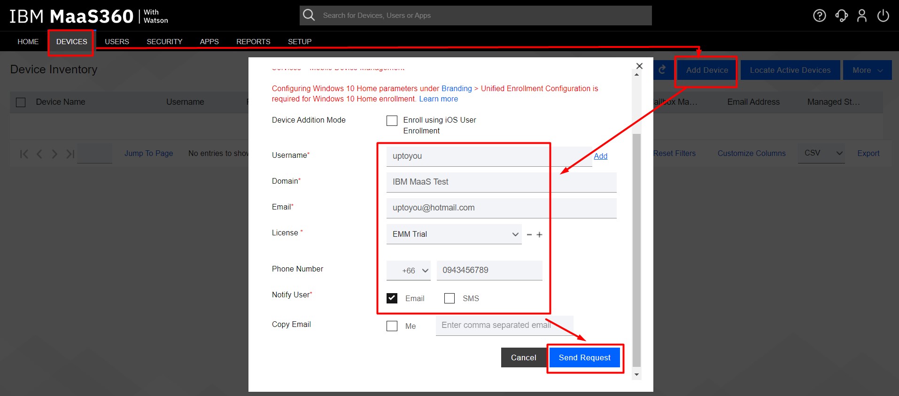Open the USERS menu
The image size is (899, 396).
pyautogui.click(x=117, y=41)
